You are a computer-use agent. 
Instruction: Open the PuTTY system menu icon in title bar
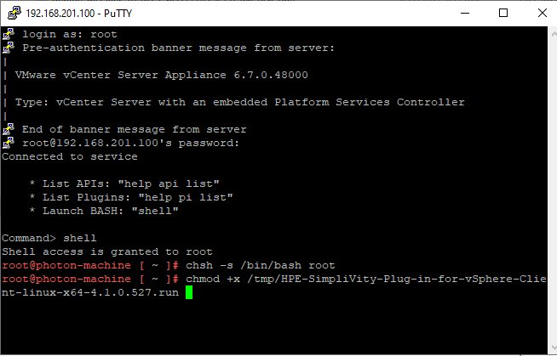13,13
